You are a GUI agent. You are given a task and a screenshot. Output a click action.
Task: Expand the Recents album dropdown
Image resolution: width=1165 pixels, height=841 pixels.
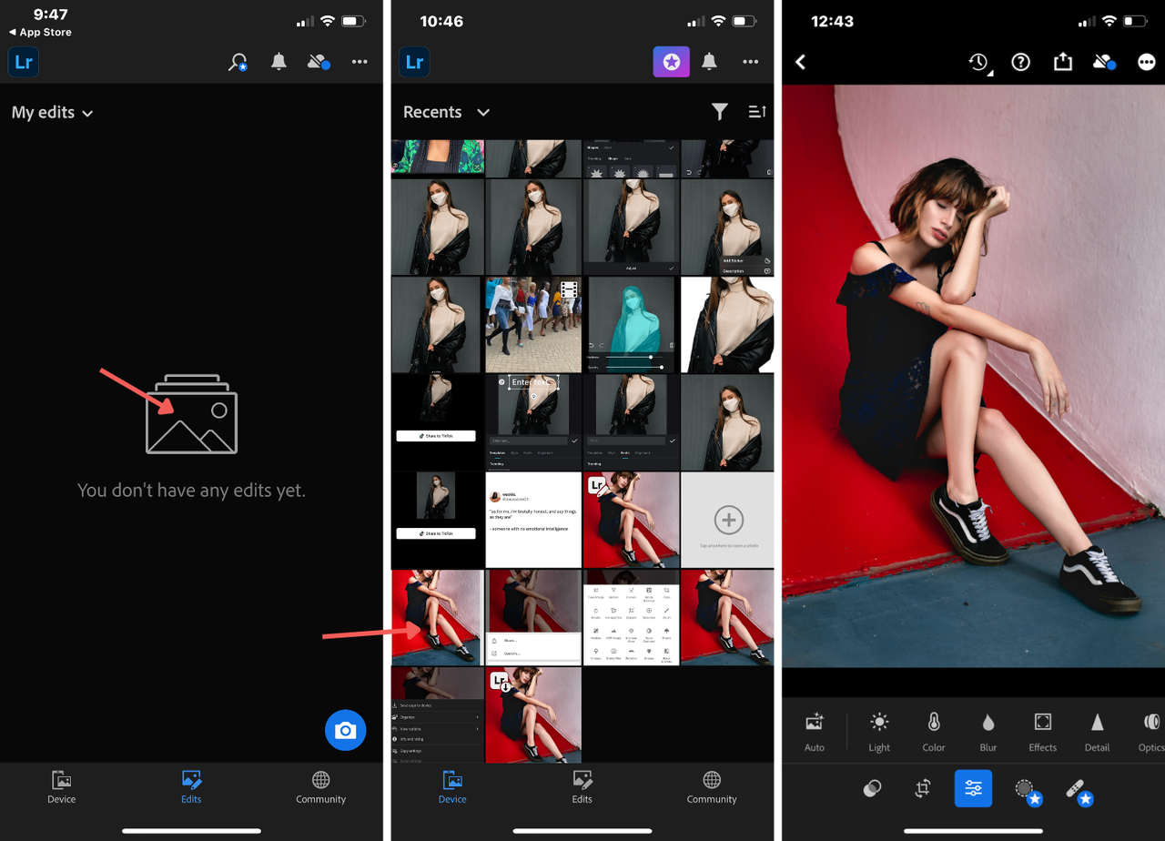point(446,111)
